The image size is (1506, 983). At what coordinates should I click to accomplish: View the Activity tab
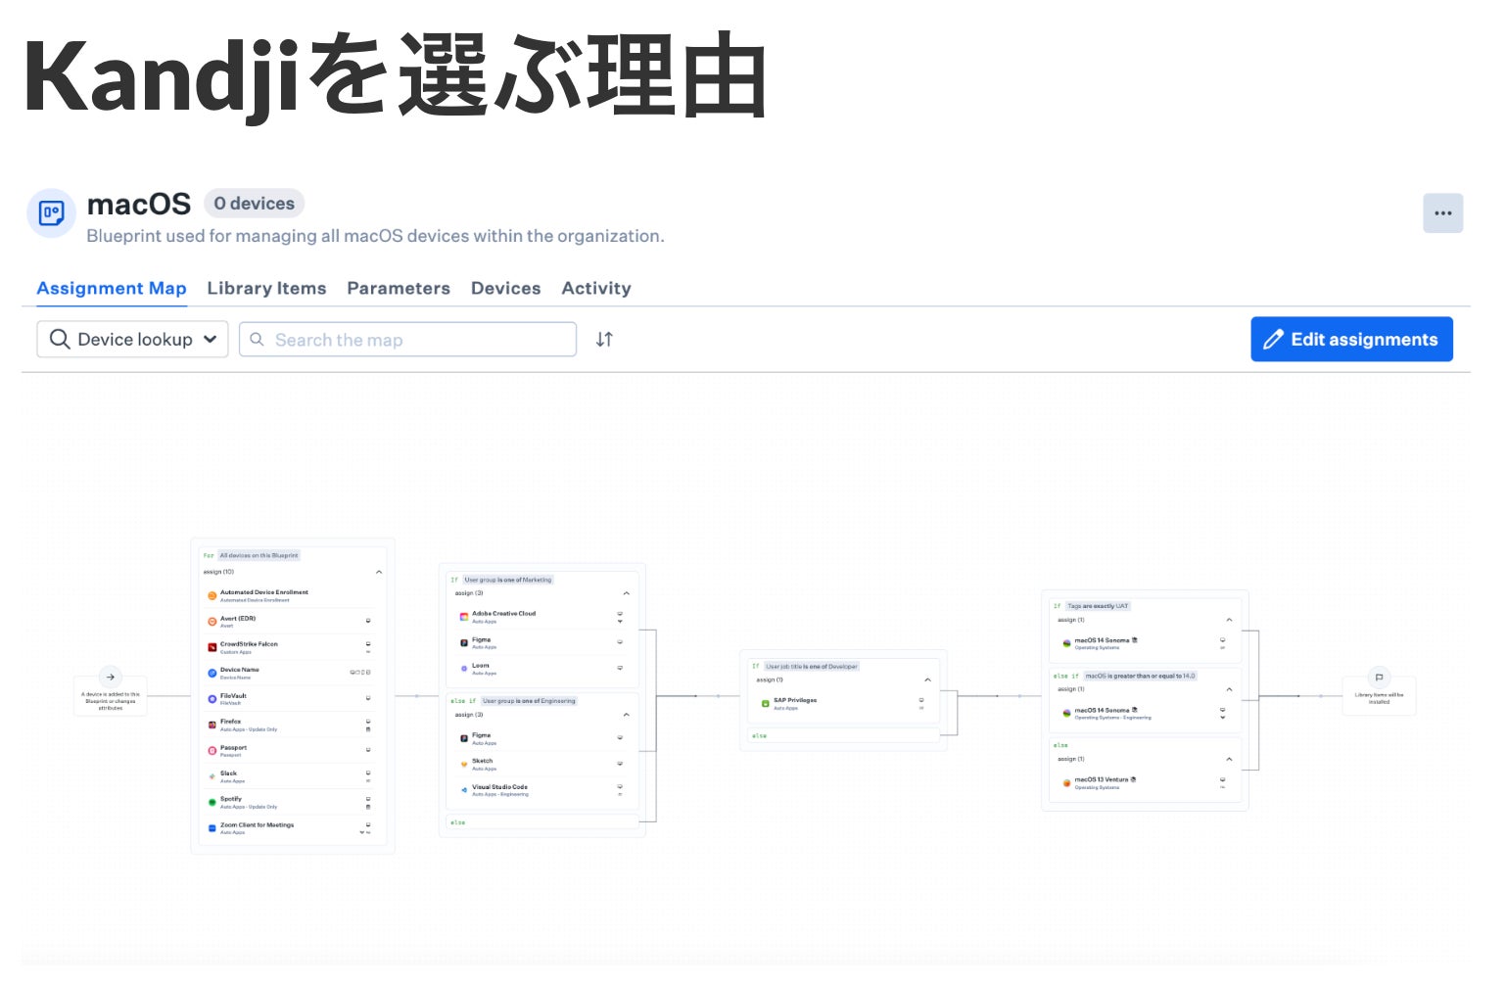[x=596, y=288]
